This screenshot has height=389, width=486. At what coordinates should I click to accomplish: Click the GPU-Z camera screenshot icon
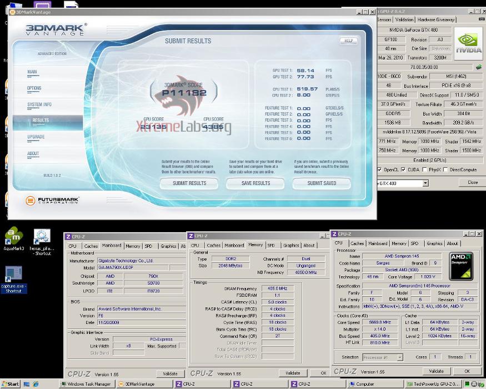(x=482, y=19)
